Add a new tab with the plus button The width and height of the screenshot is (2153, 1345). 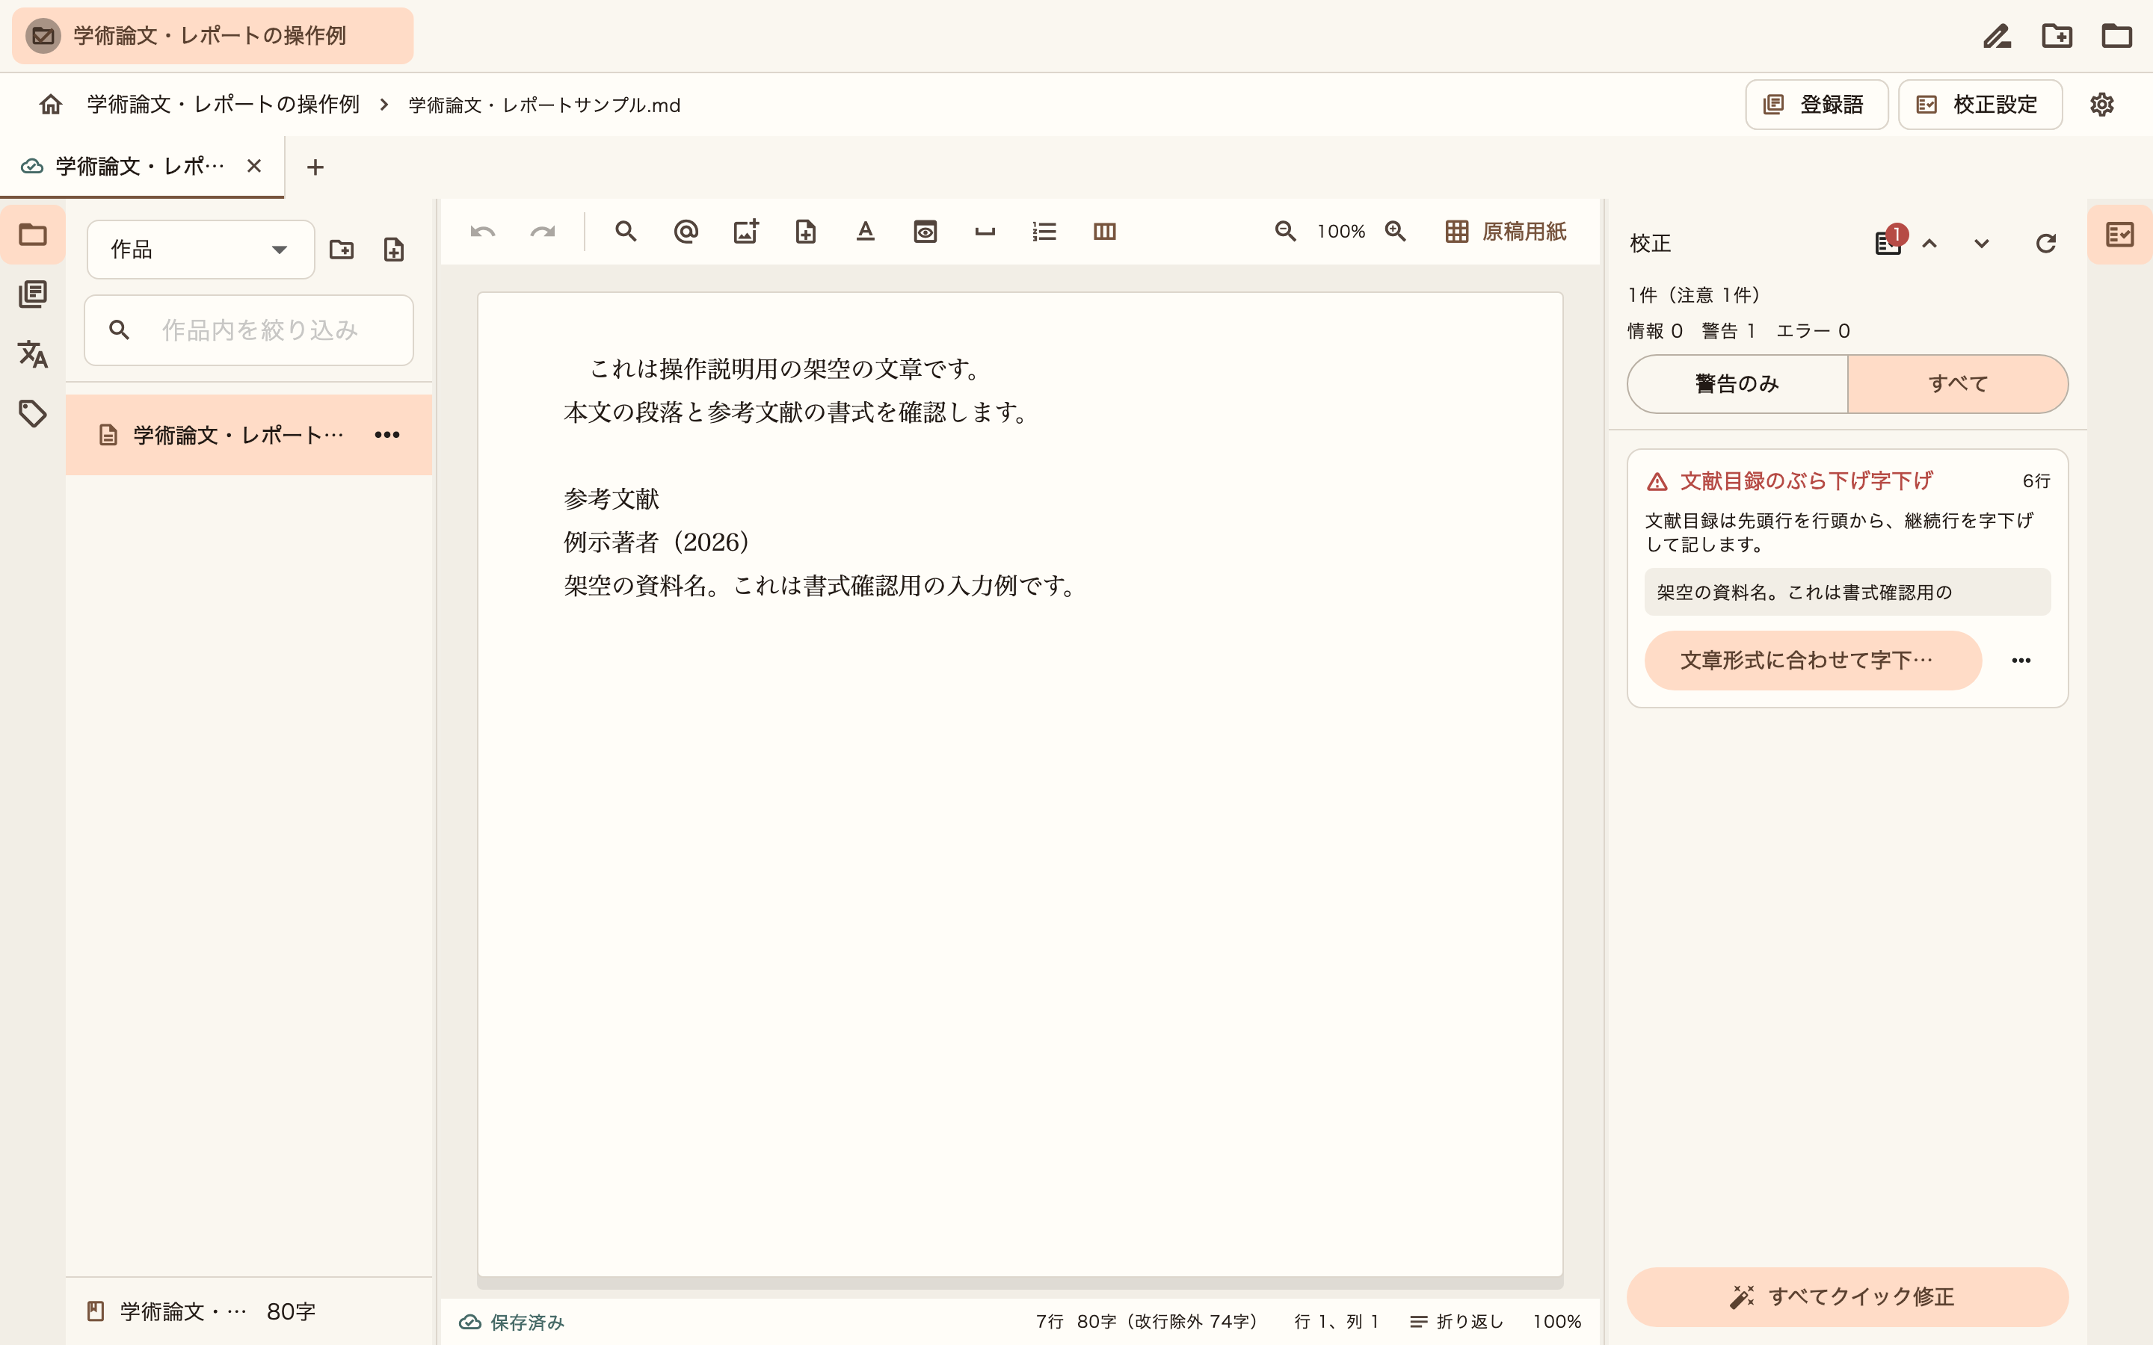315,167
